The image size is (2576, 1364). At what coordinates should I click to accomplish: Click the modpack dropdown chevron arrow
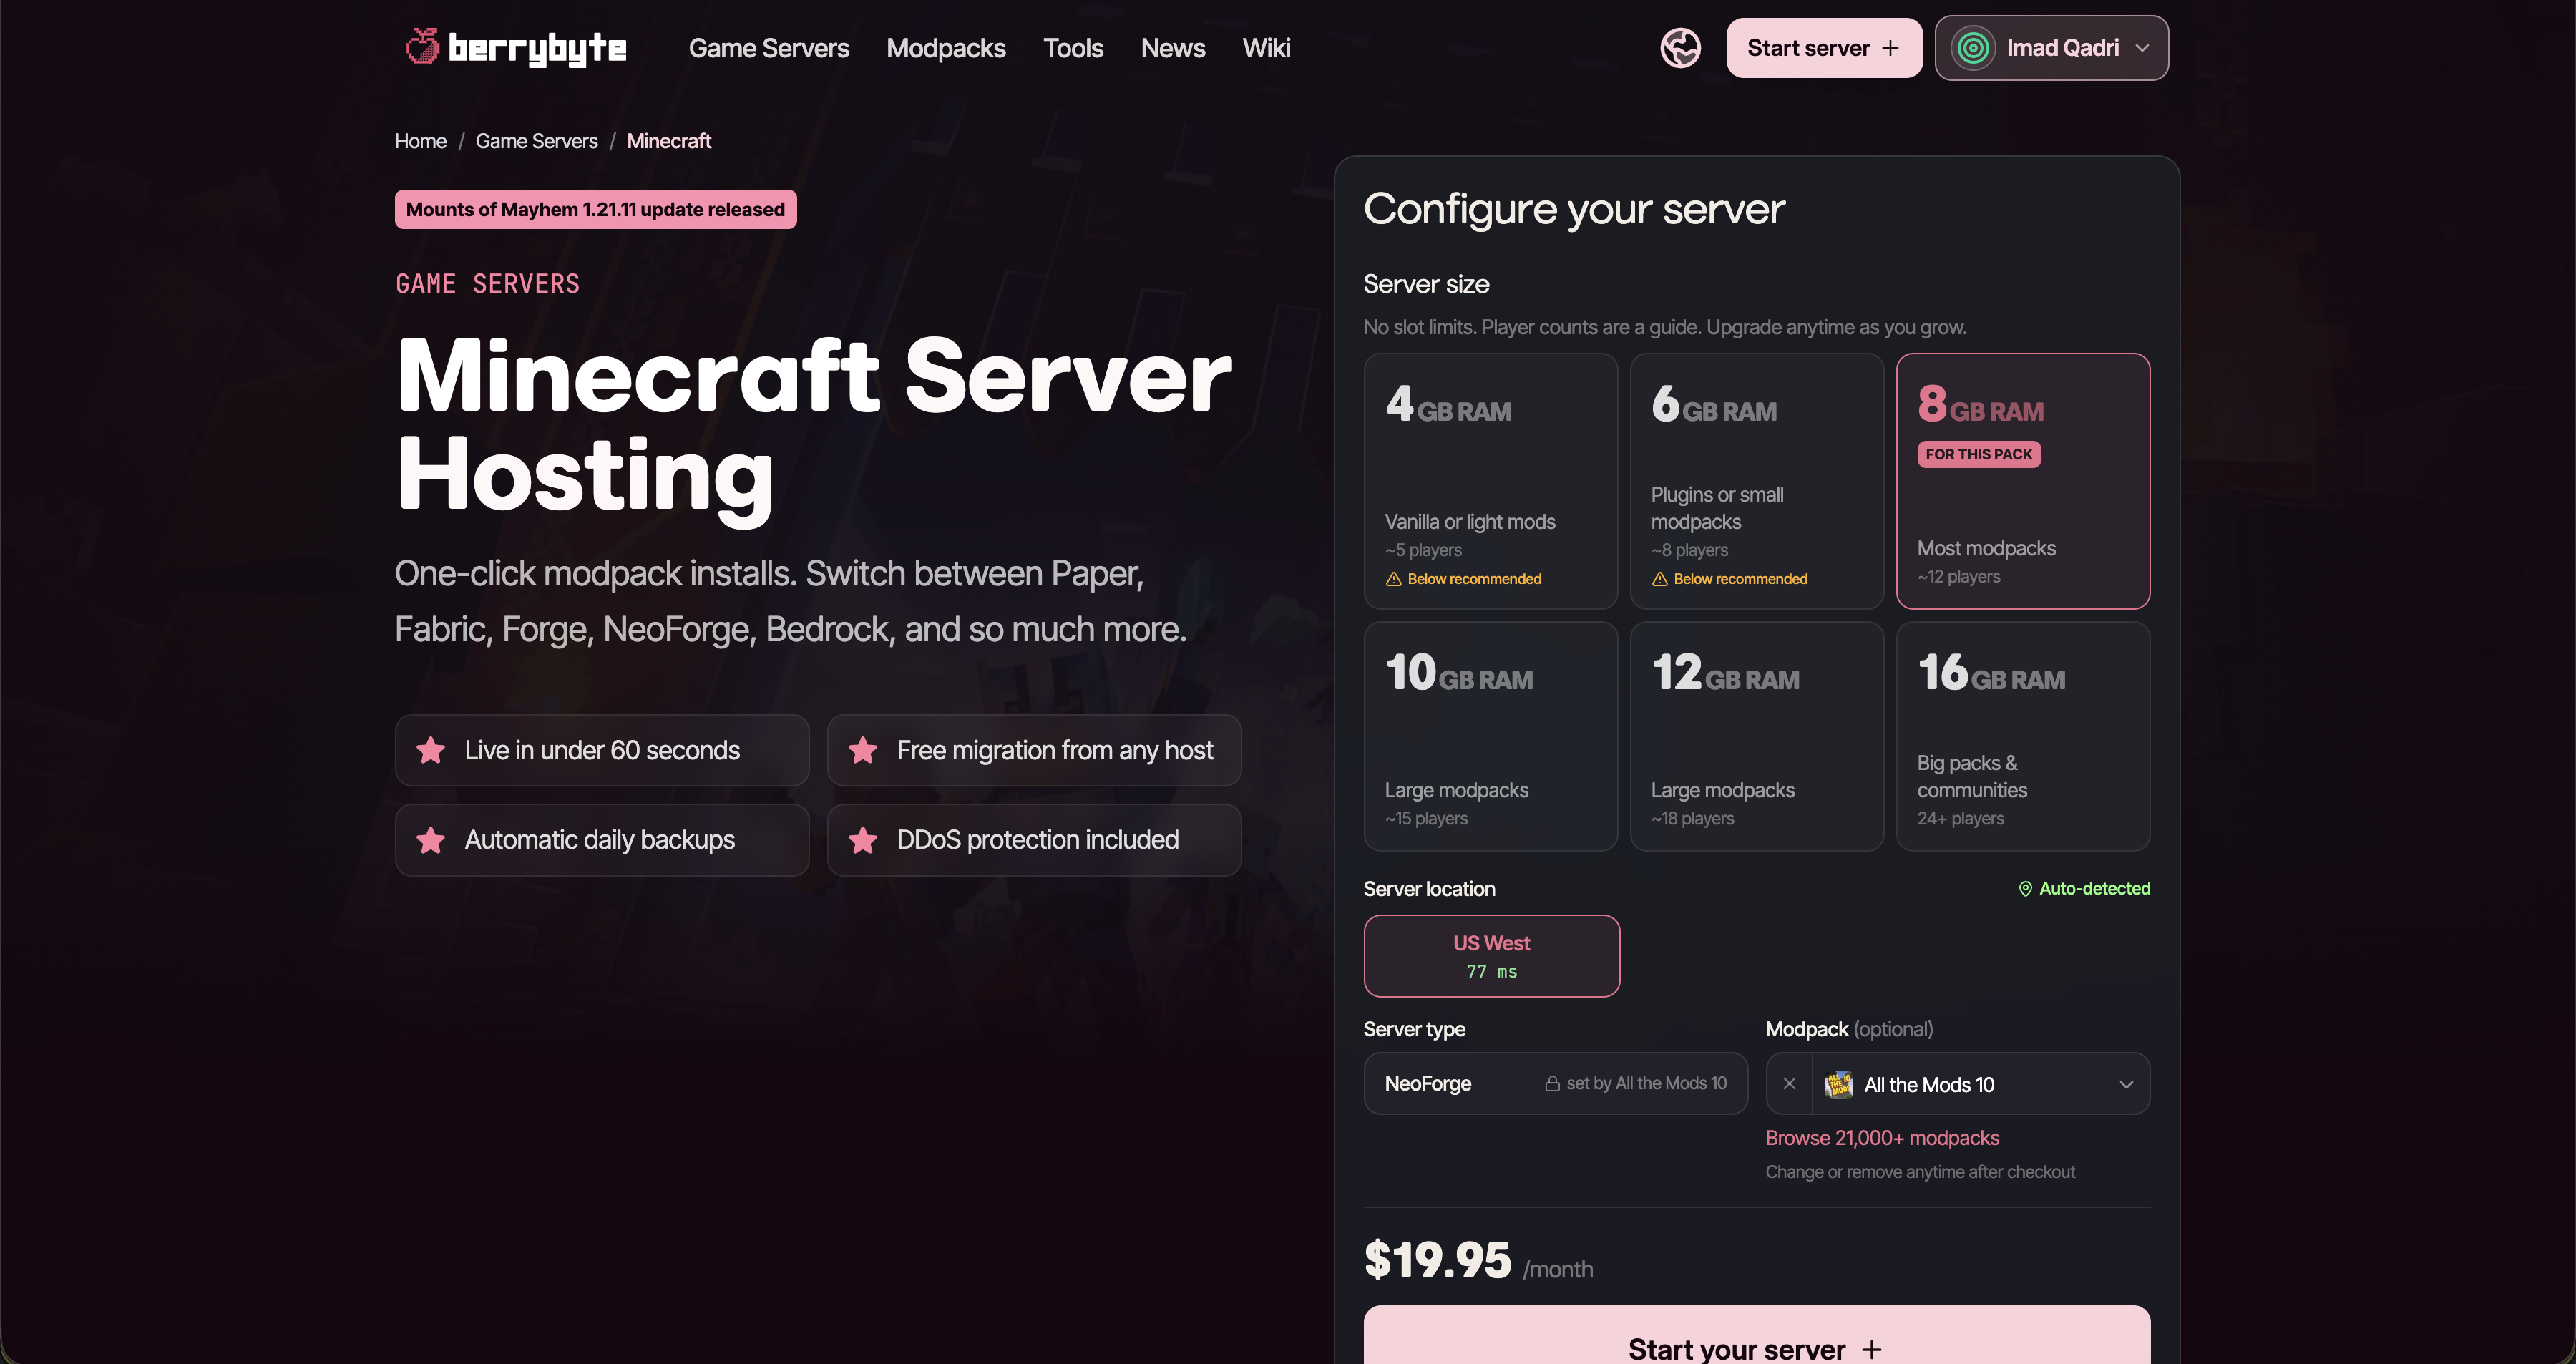point(2126,1085)
